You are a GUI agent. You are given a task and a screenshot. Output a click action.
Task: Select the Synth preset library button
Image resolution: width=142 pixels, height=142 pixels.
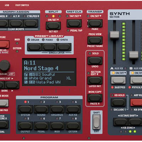point(64,47)
